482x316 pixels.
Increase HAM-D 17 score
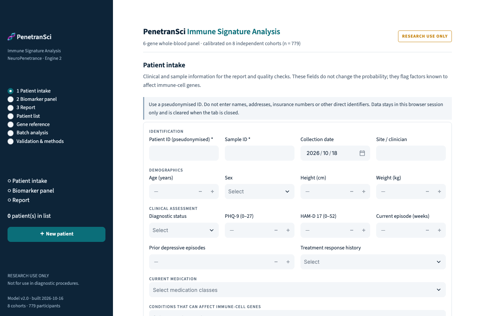coord(364,230)
